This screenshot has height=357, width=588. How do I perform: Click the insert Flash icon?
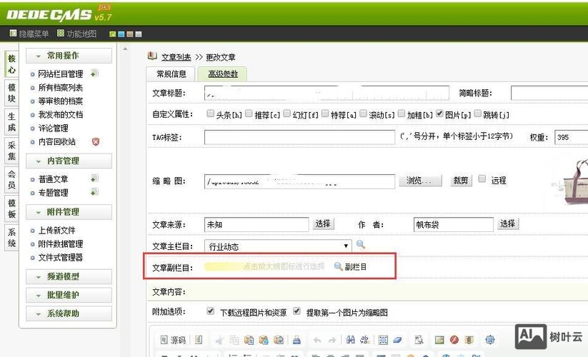(x=454, y=340)
